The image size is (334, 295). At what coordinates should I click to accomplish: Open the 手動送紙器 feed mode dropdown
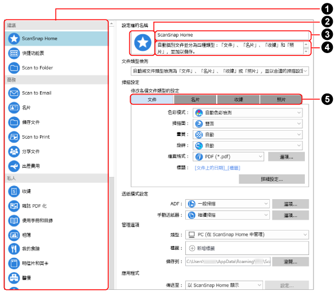(228, 215)
